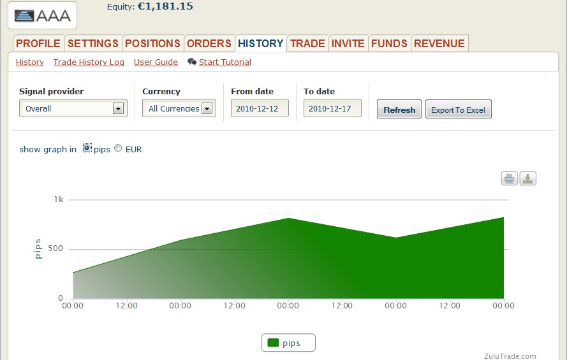Select the EUR graph radio button

[118, 148]
